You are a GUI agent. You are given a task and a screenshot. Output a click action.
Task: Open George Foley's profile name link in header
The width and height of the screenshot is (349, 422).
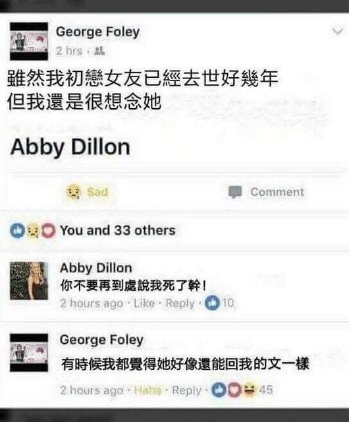point(98,32)
